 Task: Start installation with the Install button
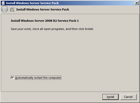pyautogui.click(x=110, y=97)
